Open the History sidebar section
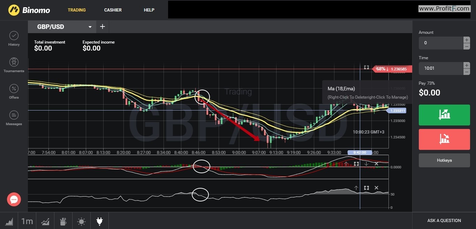This screenshot has height=229, width=476. tap(14, 39)
